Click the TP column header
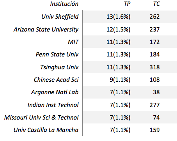Viewport: 177px width, 141px height. click(127, 4)
